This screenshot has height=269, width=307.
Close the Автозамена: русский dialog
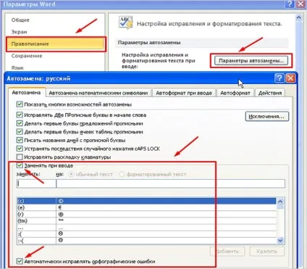pos(290,78)
